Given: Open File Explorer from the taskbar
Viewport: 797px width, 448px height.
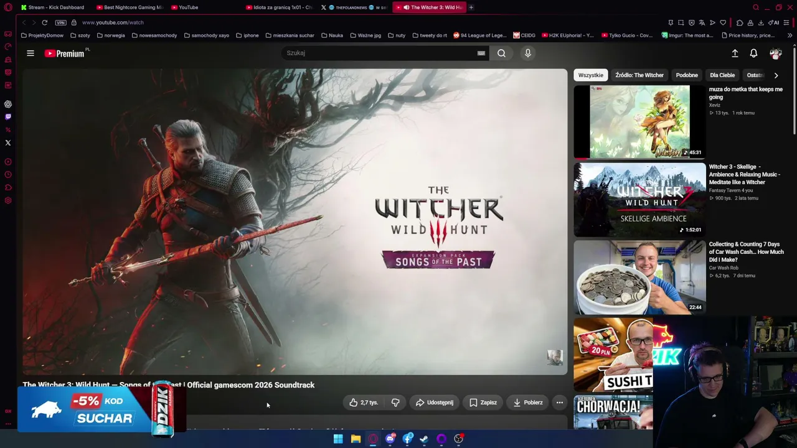Looking at the screenshot, I should [x=356, y=439].
